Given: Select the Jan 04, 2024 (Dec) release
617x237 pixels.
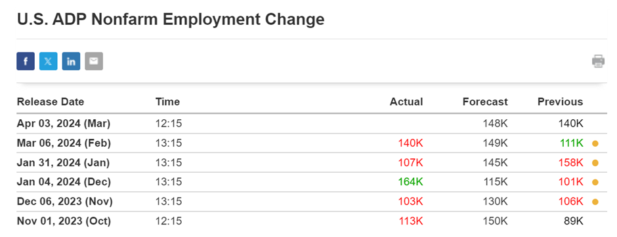Looking at the screenshot, I should 312,182.
